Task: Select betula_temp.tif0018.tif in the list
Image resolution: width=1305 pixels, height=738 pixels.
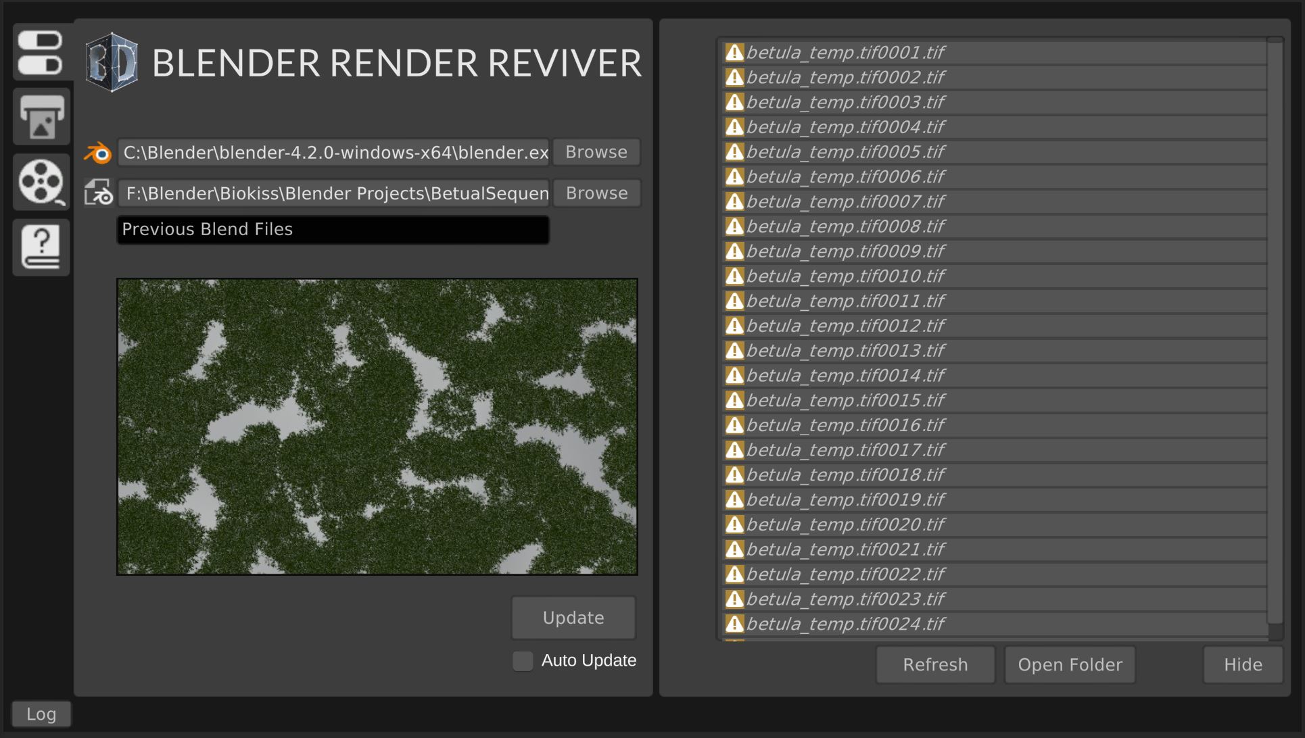Action: (x=994, y=475)
